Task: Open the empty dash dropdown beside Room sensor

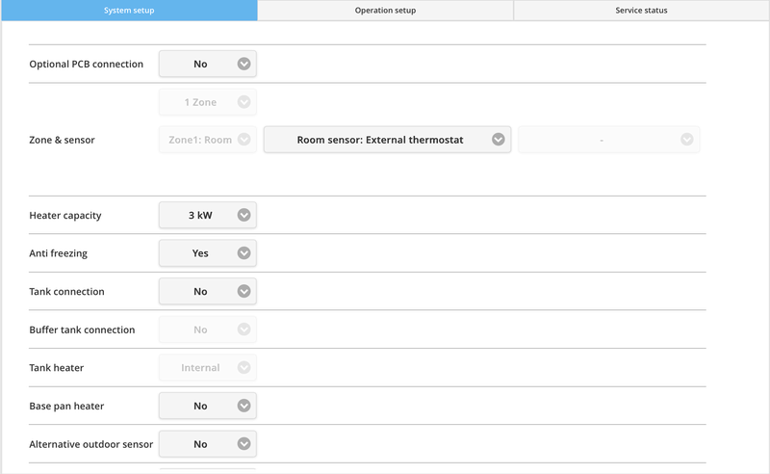Action: pyautogui.click(x=609, y=140)
